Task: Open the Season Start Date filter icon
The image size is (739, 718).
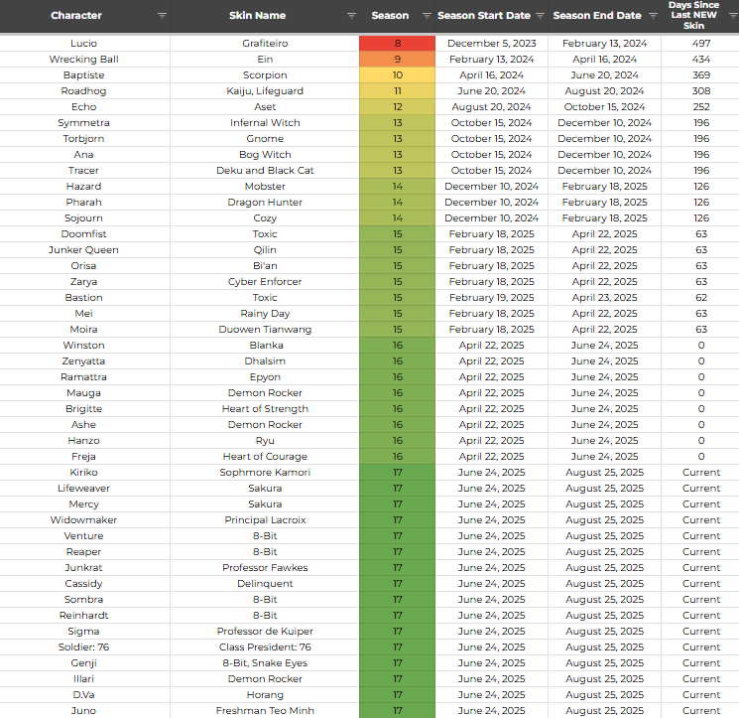Action: point(540,16)
